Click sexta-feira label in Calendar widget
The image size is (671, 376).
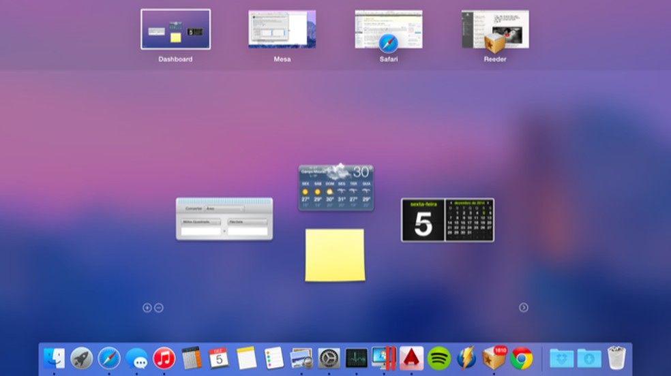423,204
